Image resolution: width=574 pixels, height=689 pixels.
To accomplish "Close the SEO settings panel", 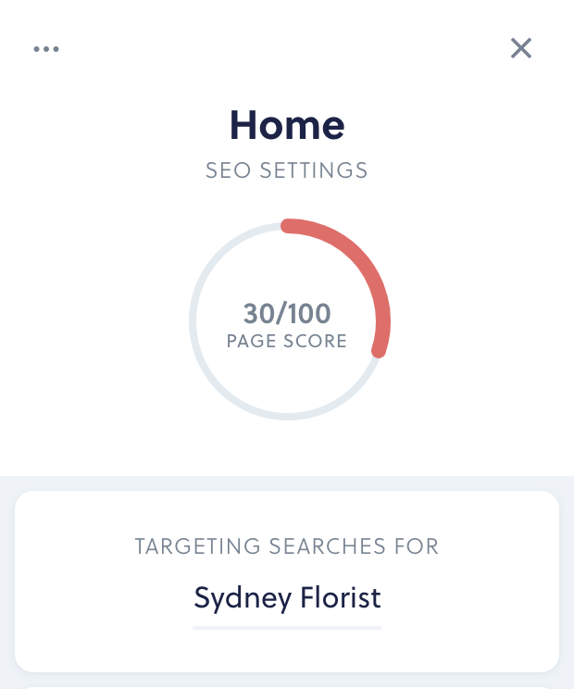I will pos(521,48).
